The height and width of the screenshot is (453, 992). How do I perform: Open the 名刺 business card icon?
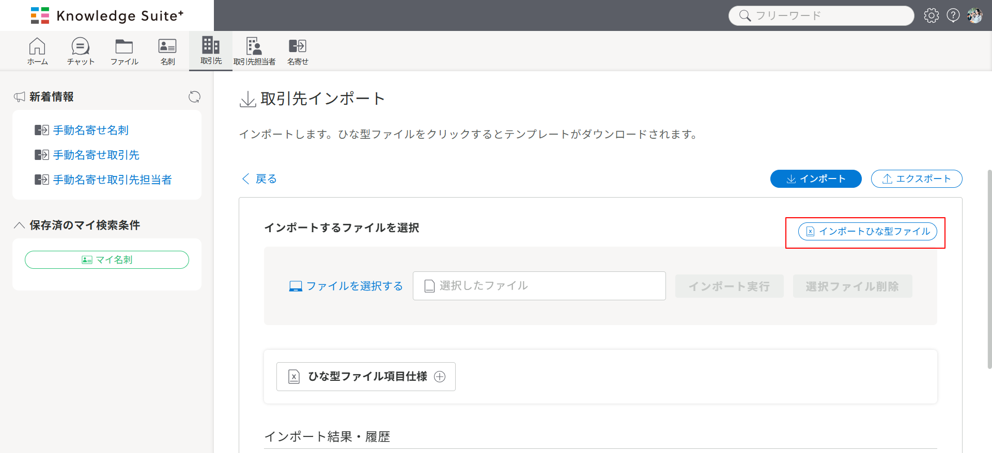tap(167, 51)
